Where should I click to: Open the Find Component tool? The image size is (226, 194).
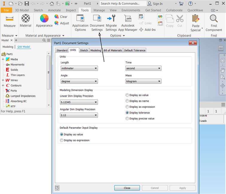214,23
